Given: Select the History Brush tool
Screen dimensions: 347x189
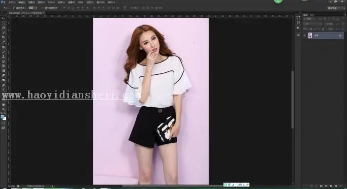Looking at the screenshot, I should tap(3, 61).
